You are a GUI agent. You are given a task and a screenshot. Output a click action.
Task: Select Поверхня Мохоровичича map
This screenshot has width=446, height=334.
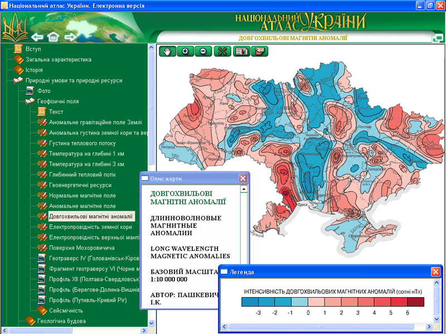click(81, 248)
